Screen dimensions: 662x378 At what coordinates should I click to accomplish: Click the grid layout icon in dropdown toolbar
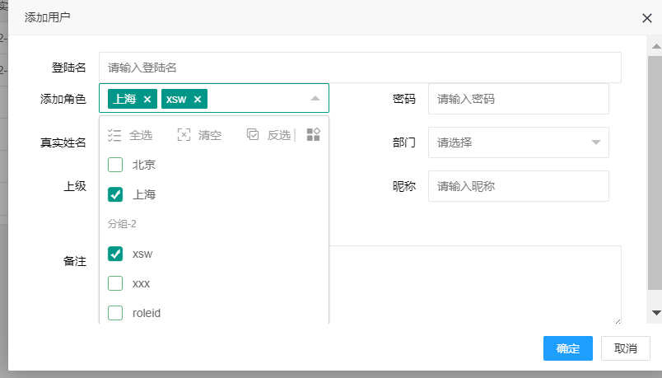tap(313, 135)
